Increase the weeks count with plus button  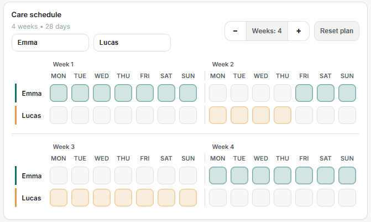[x=299, y=31]
